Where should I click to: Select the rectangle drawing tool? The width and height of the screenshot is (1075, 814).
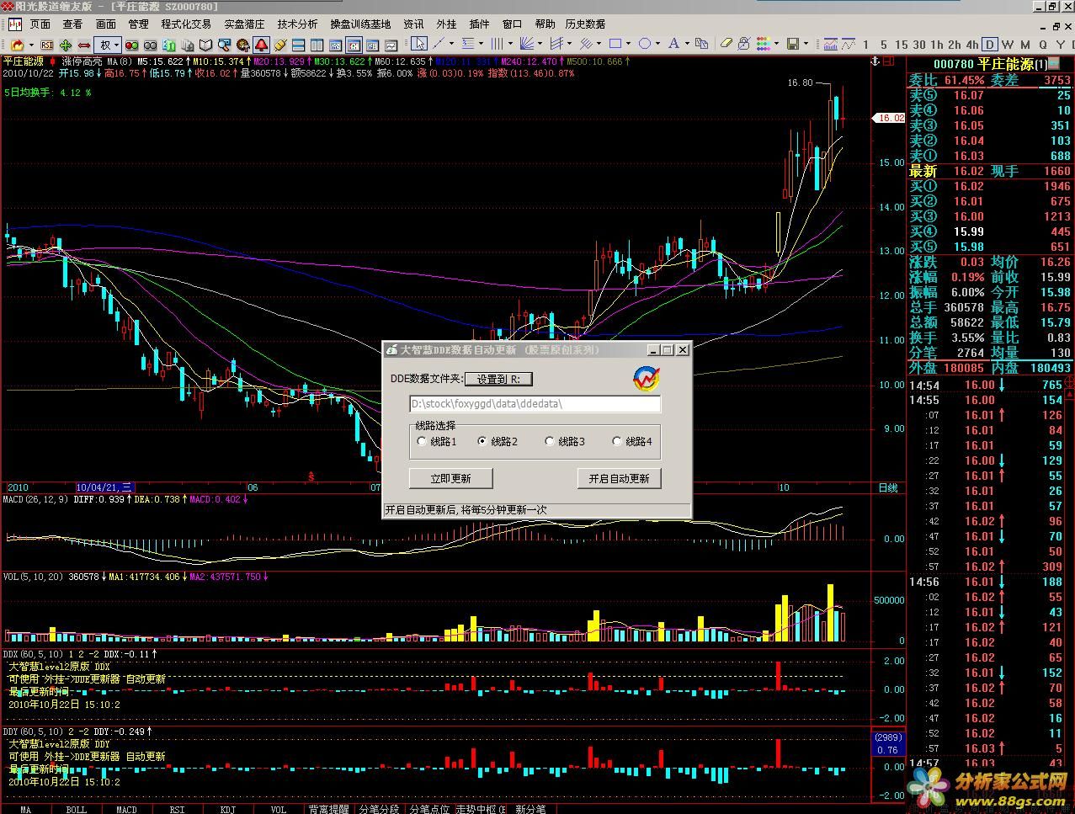(x=615, y=44)
